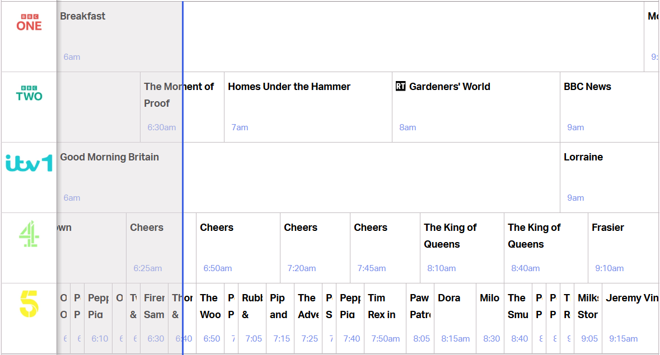
Task: Select the Cheers episode at 7:20am
Action: [315, 248]
